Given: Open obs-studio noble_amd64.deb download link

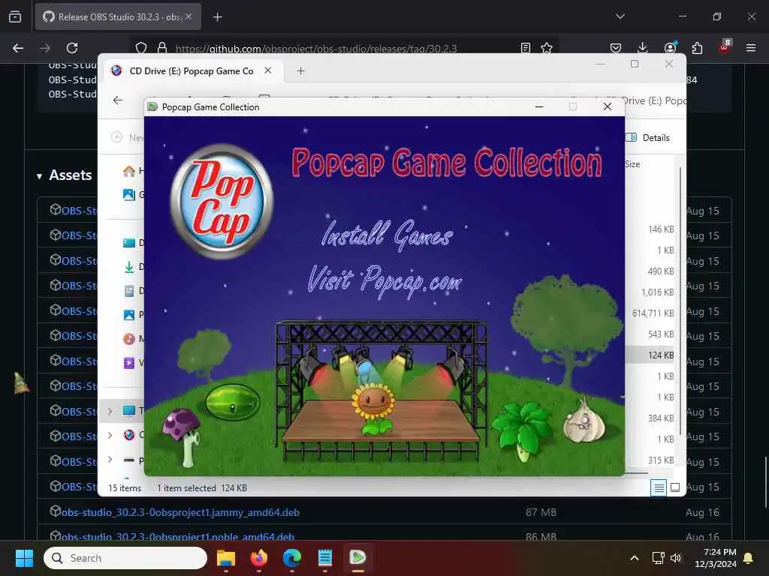Looking at the screenshot, I should click(177, 537).
